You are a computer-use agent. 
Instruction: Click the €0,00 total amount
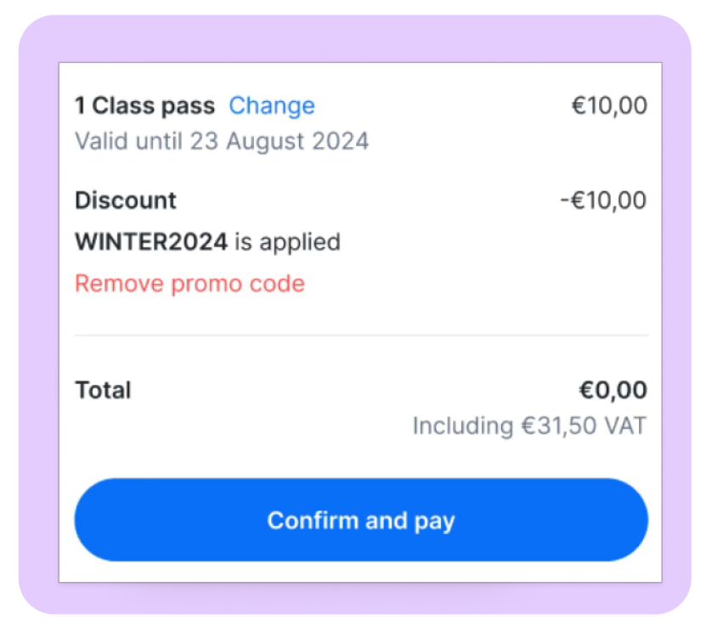tap(614, 390)
